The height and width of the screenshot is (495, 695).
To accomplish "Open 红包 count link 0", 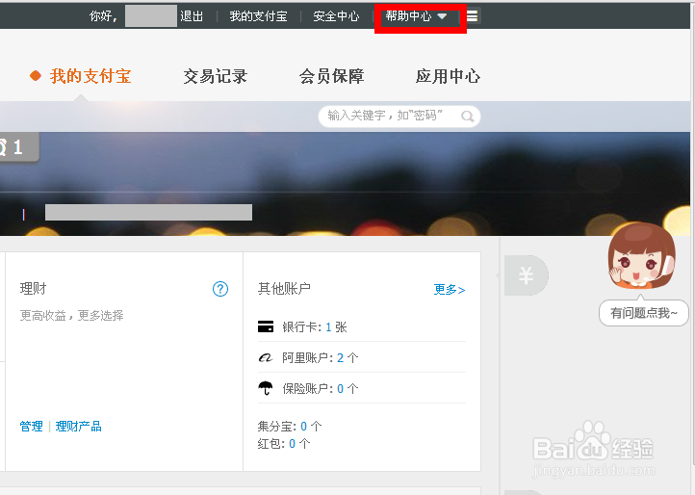I will pos(292,444).
